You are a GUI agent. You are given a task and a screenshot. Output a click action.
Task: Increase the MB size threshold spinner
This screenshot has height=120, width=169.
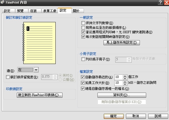coord(125,82)
